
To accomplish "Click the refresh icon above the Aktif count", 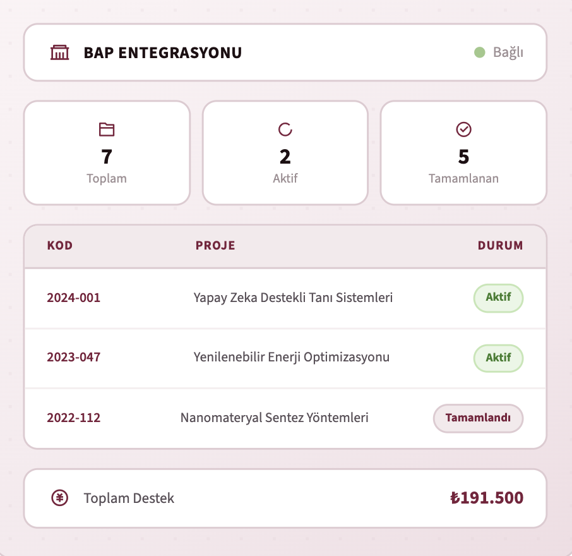I will pyautogui.click(x=285, y=129).
